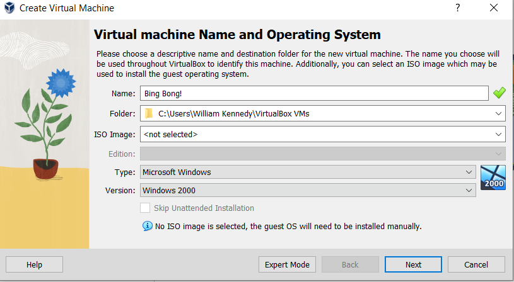Toggle Skip Unattended Installation checkbox

pos(146,208)
